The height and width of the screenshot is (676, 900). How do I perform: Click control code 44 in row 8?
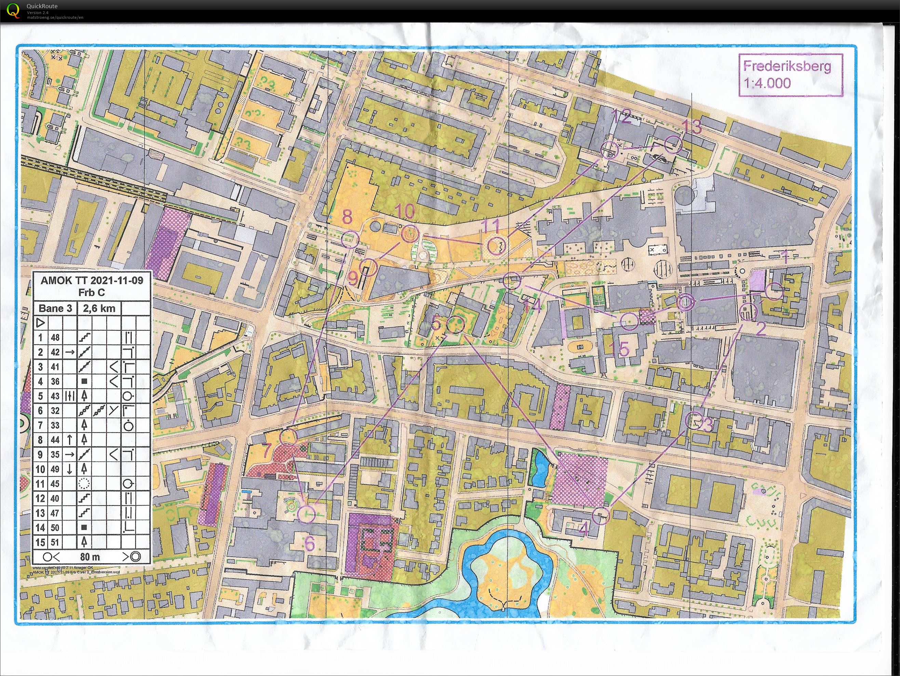(x=55, y=440)
